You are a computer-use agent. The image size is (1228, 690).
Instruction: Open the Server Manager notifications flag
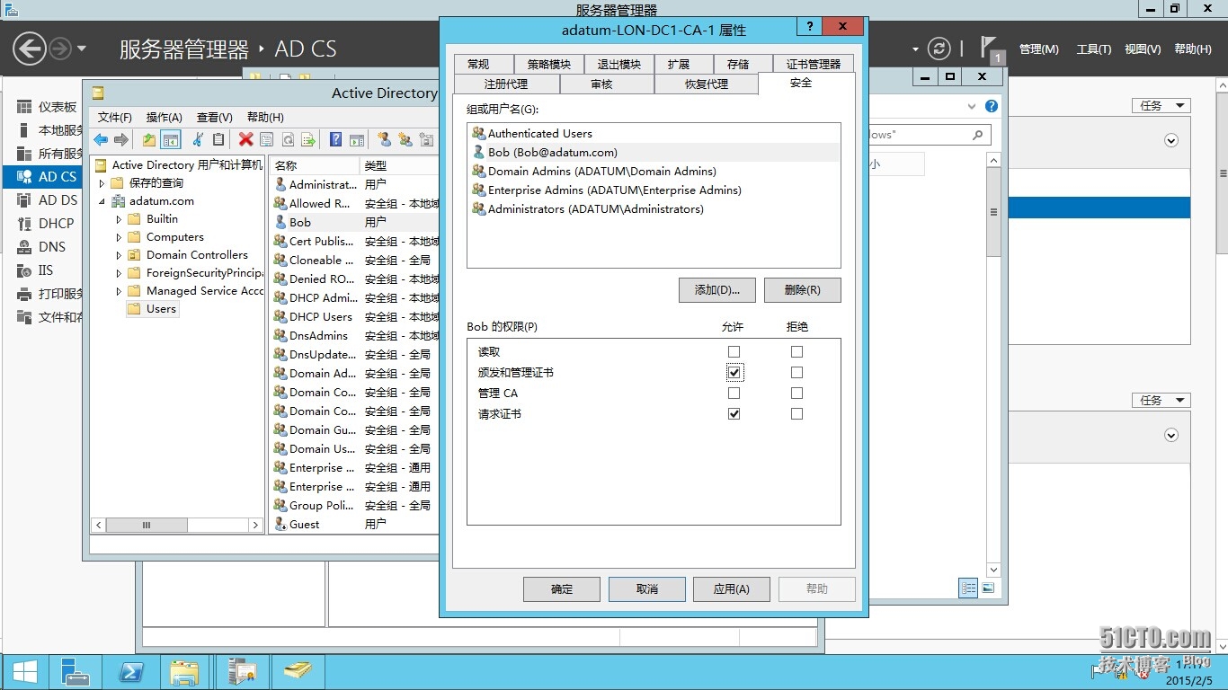[x=989, y=48]
